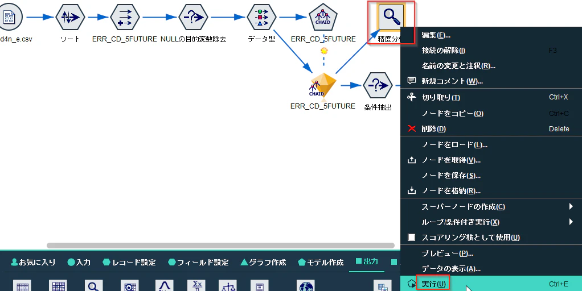Choose 削除(D) from context menu
The width and height of the screenshot is (582, 291).
(491, 129)
